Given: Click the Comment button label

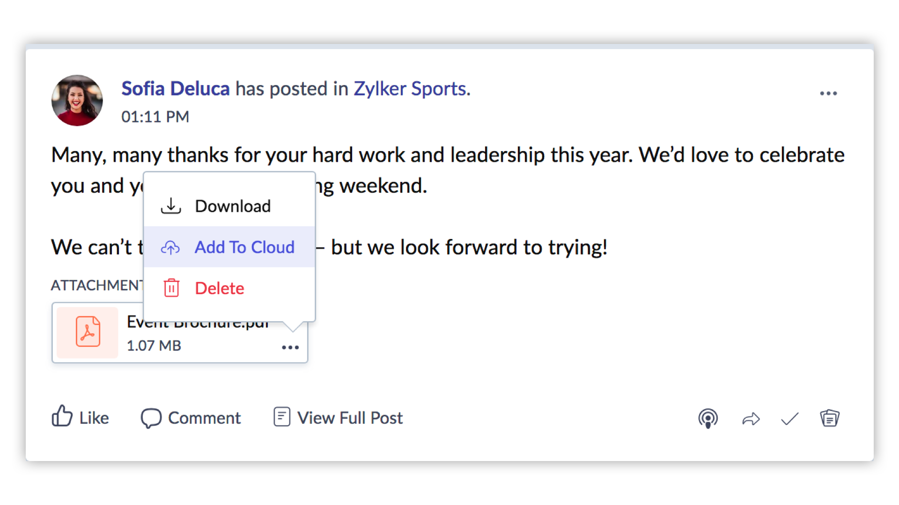Looking at the screenshot, I should [205, 418].
